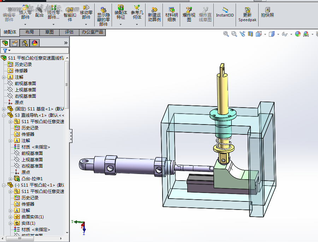Collapse the feature tree panel handle

[x=71, y=136]
